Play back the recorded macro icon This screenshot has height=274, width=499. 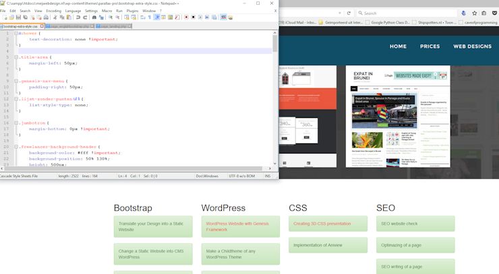[x=200, y=17]
